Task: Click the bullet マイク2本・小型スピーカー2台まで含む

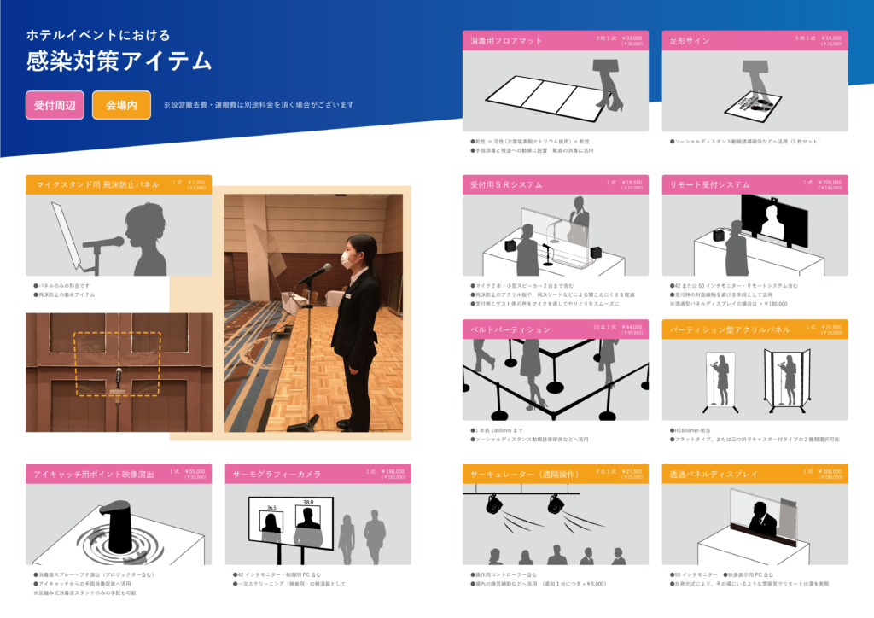Action: pos(521,285)
